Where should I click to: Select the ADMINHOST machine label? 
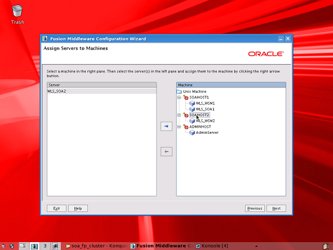200,127
